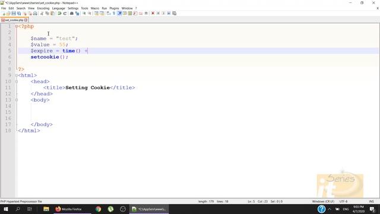Toggle file monitoring eye icon
Viewport: 380px width, 214px height.
[146, 13]
